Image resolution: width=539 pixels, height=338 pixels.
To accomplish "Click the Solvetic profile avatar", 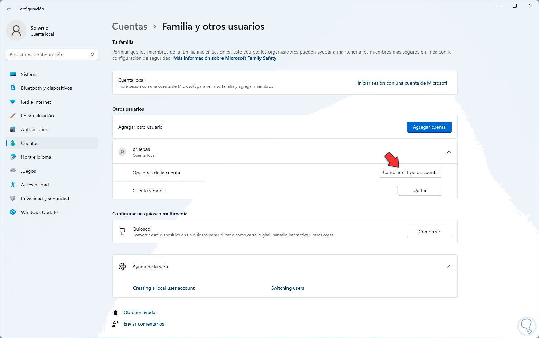I will click(x=16, y=30).
